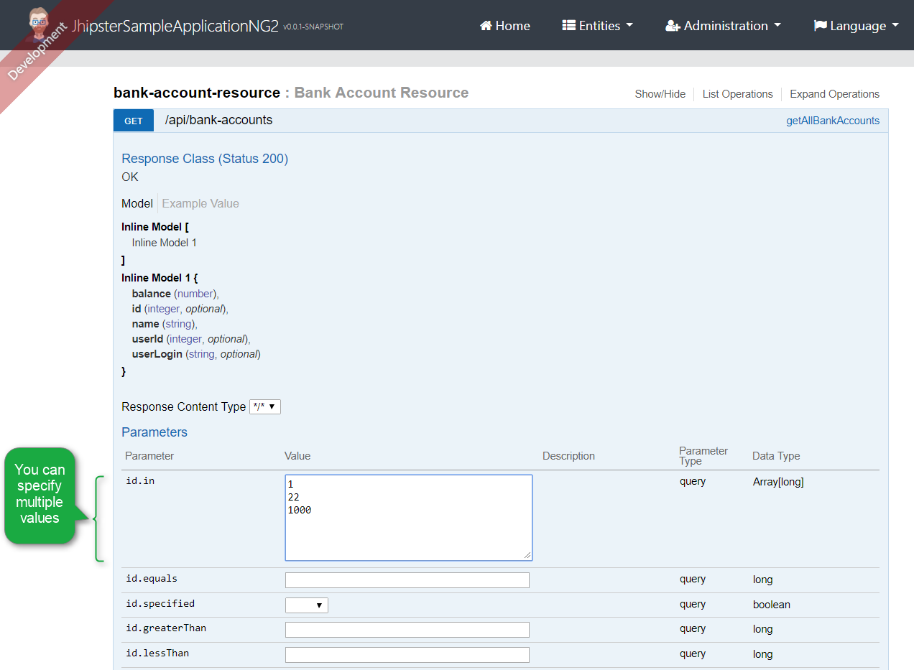Click the Expand Operations link
Viewport: 914px width, 670px height.
(834, 94)
